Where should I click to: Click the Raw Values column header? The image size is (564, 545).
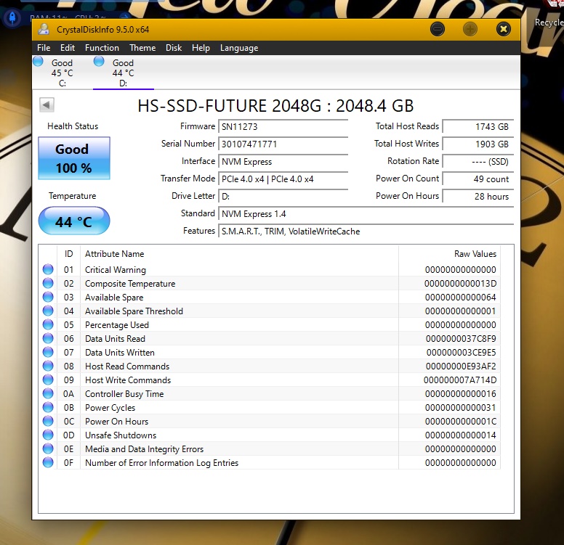tap(449, 254)
